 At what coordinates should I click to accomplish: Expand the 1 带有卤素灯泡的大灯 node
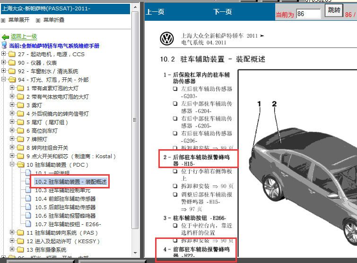(12, 87)
